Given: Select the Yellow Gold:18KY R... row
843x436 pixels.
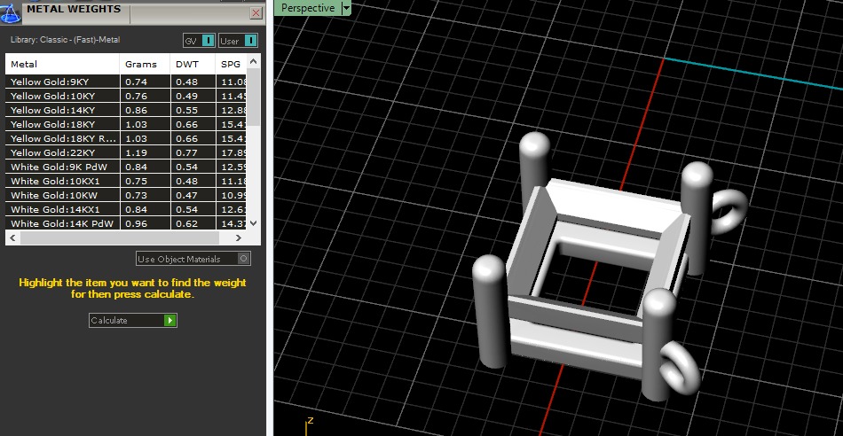Looking at the screenshot, I should click(x=126, y=138).
